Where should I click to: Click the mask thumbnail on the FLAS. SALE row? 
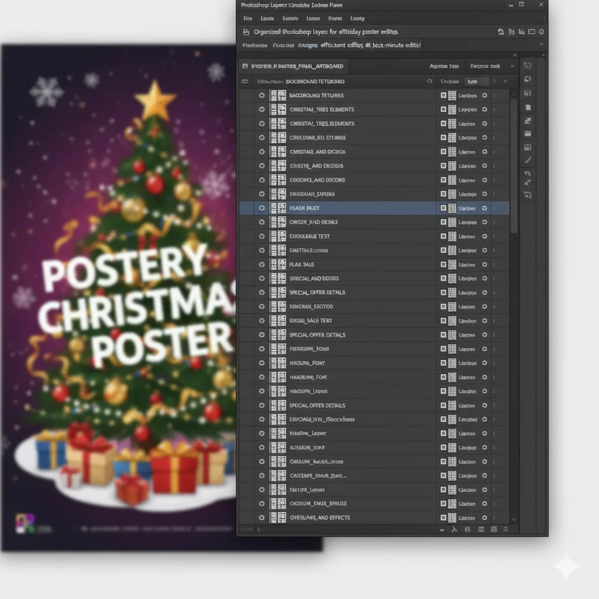(x=452, y=264)
